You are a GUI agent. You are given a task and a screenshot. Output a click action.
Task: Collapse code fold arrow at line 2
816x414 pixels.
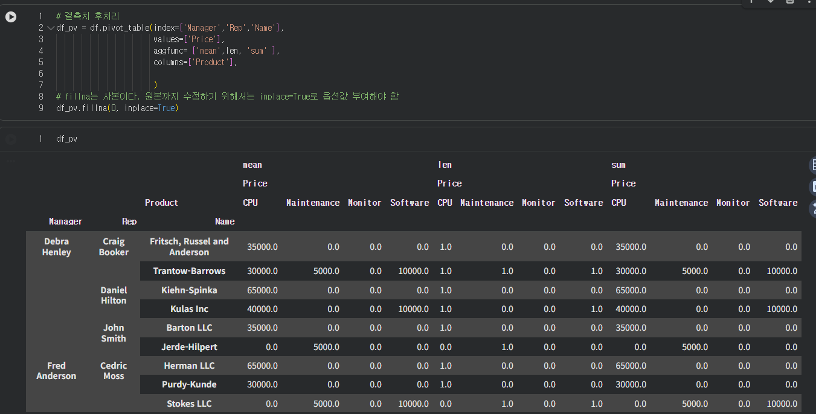click(x=50, y=28)
